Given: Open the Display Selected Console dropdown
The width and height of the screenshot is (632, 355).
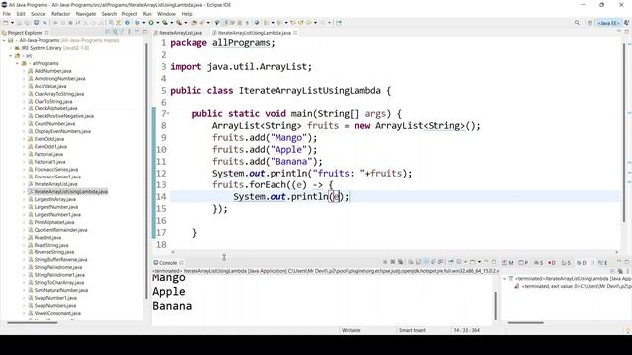Looking at the screenshot, I should point(465,263).
